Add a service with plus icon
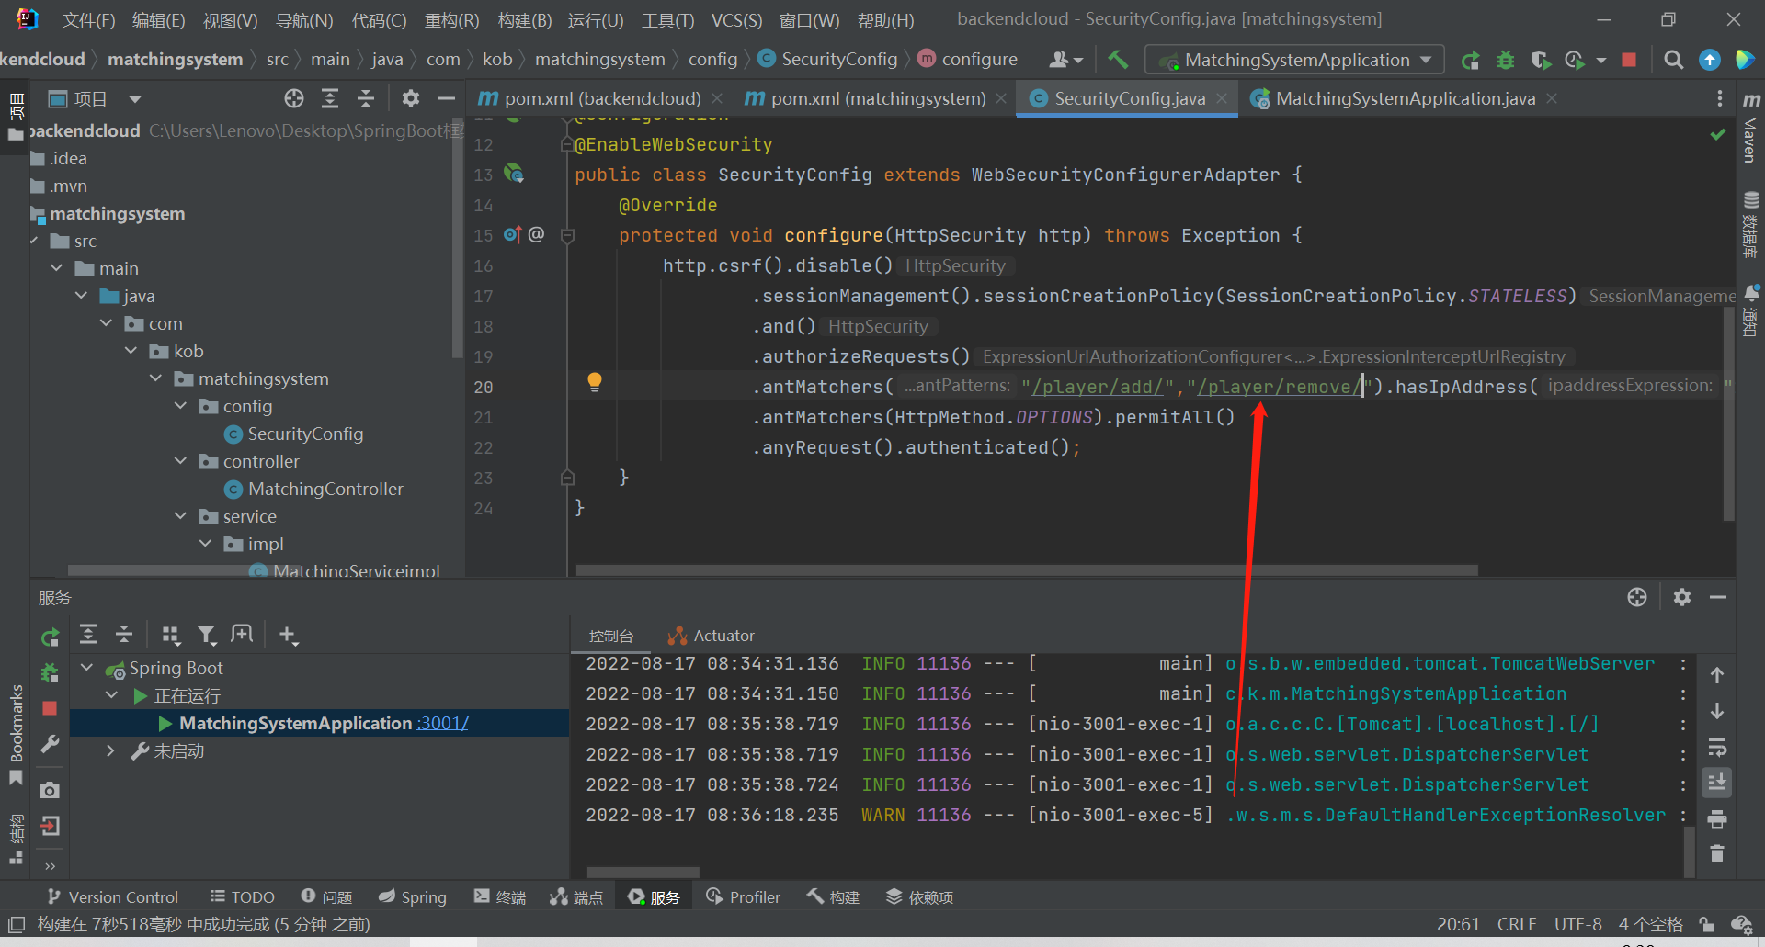This screenshot has width=1765, height=947. 288,634
